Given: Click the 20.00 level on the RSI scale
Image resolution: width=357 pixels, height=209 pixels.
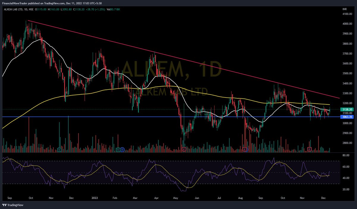Looking at the screenshot, I should tap(346, 189).
